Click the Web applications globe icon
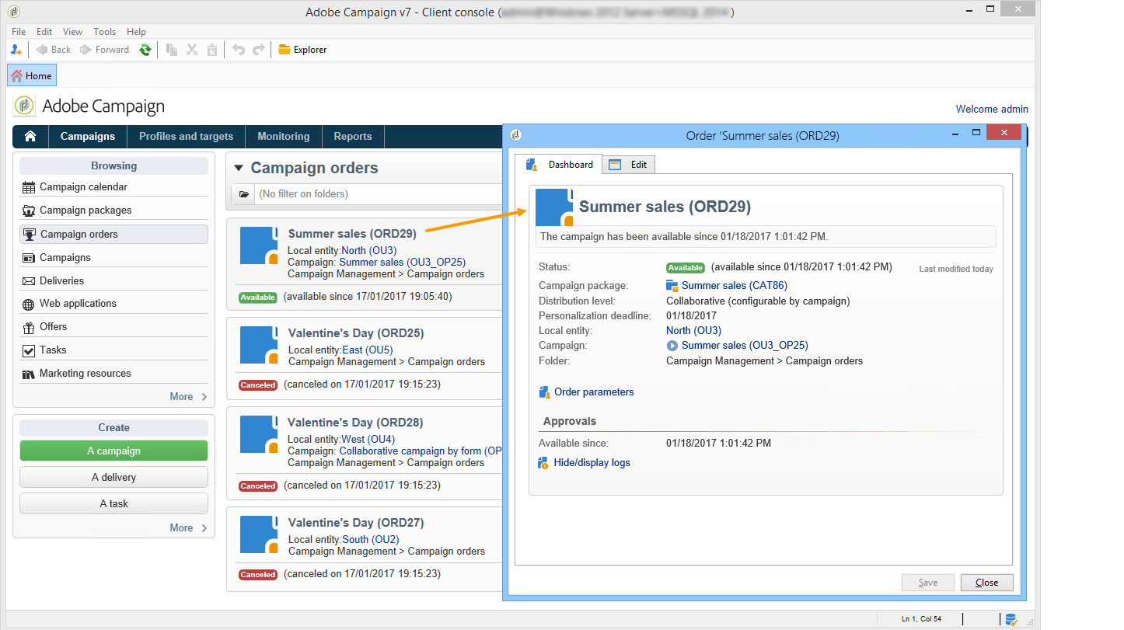This screenshot has height=630, width=1124. pyautogui.click(x=29, y=304)
